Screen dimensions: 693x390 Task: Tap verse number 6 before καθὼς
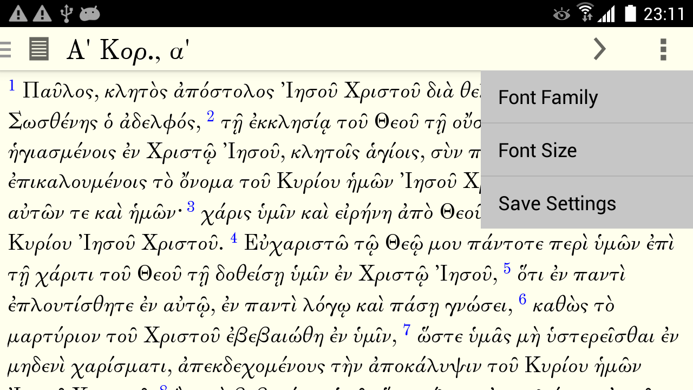522,299
